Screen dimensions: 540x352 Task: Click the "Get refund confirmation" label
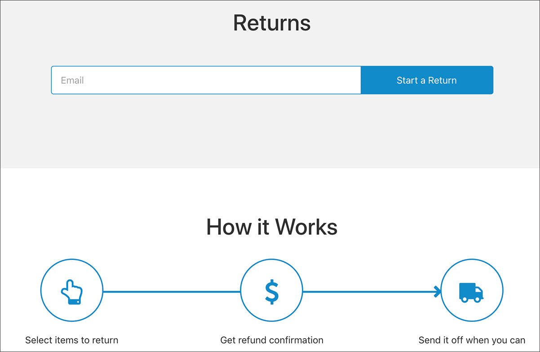click(272, 340)
